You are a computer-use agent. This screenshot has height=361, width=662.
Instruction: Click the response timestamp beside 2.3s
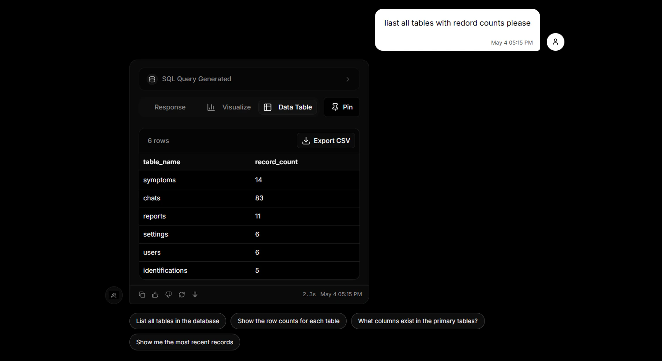341,294
